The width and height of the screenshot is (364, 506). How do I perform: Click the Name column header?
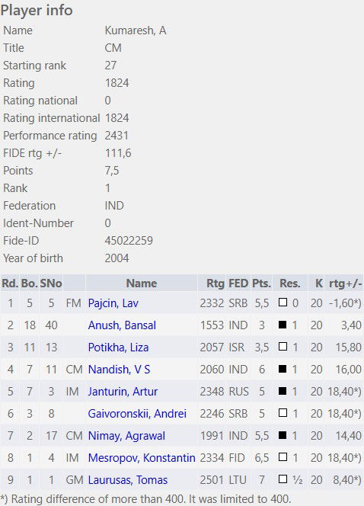tap(142, 283)
